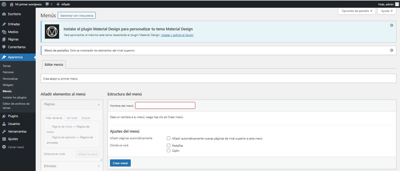400x171 pixels.
Task: Open the Medios media library icon
Action: click(4, 32)
